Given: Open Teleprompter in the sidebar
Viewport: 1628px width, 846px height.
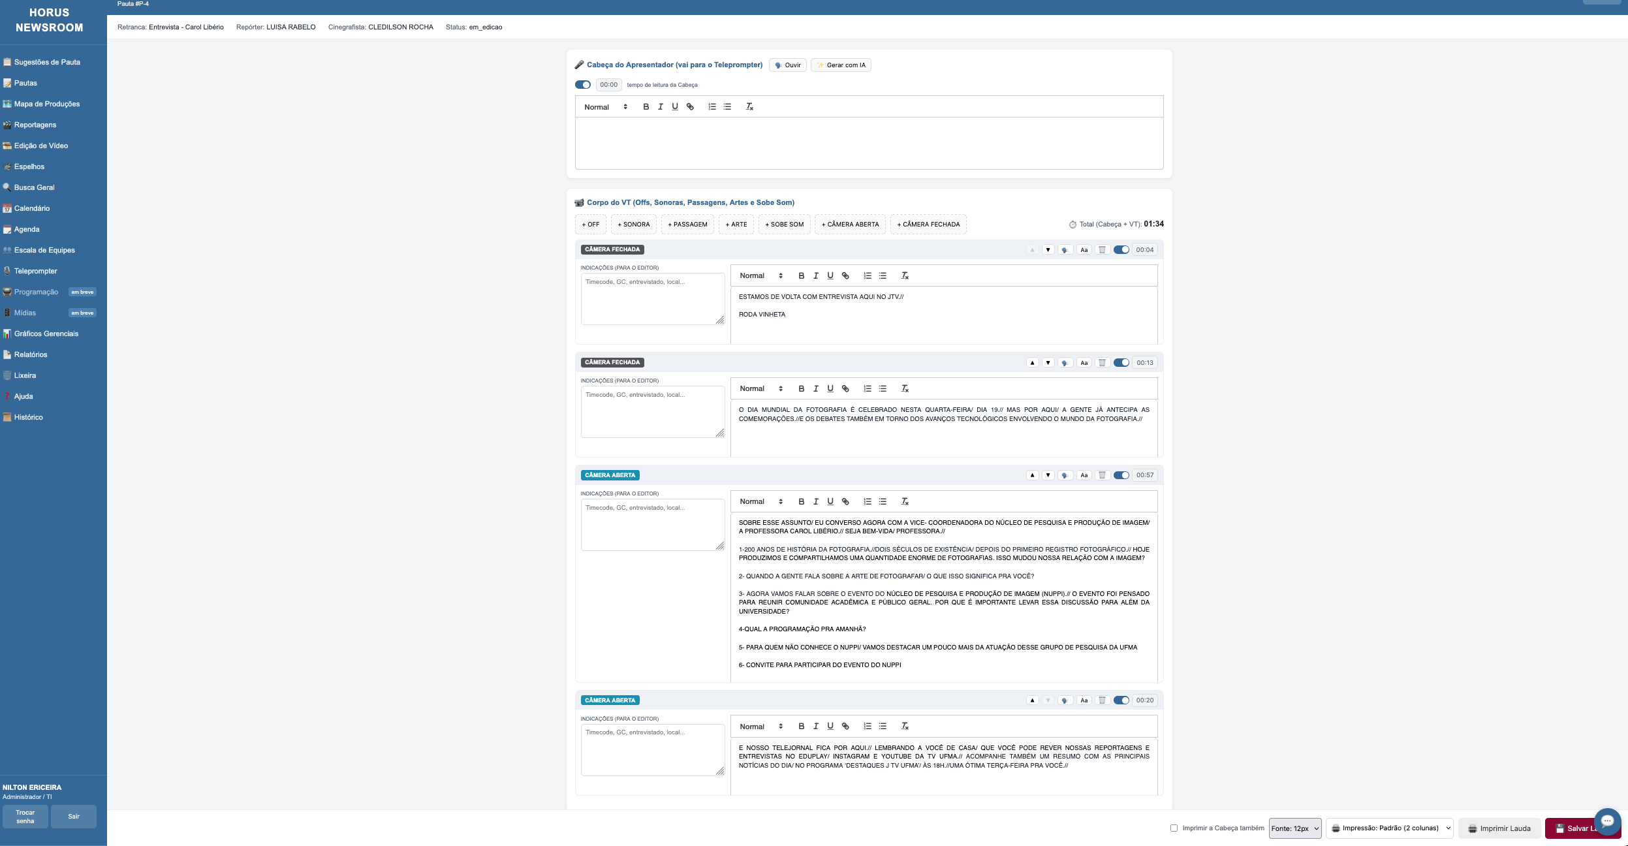Looking at the screenshot, I should [x=36, y=272].
